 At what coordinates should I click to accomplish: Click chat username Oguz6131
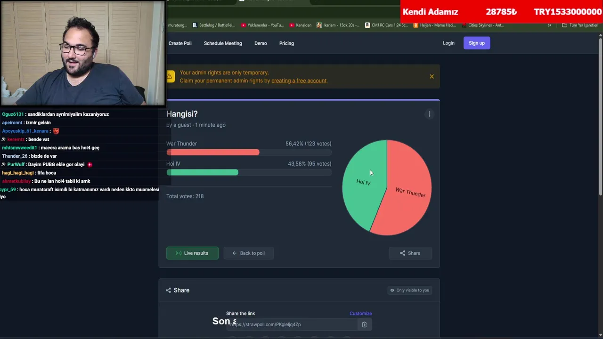13,114
